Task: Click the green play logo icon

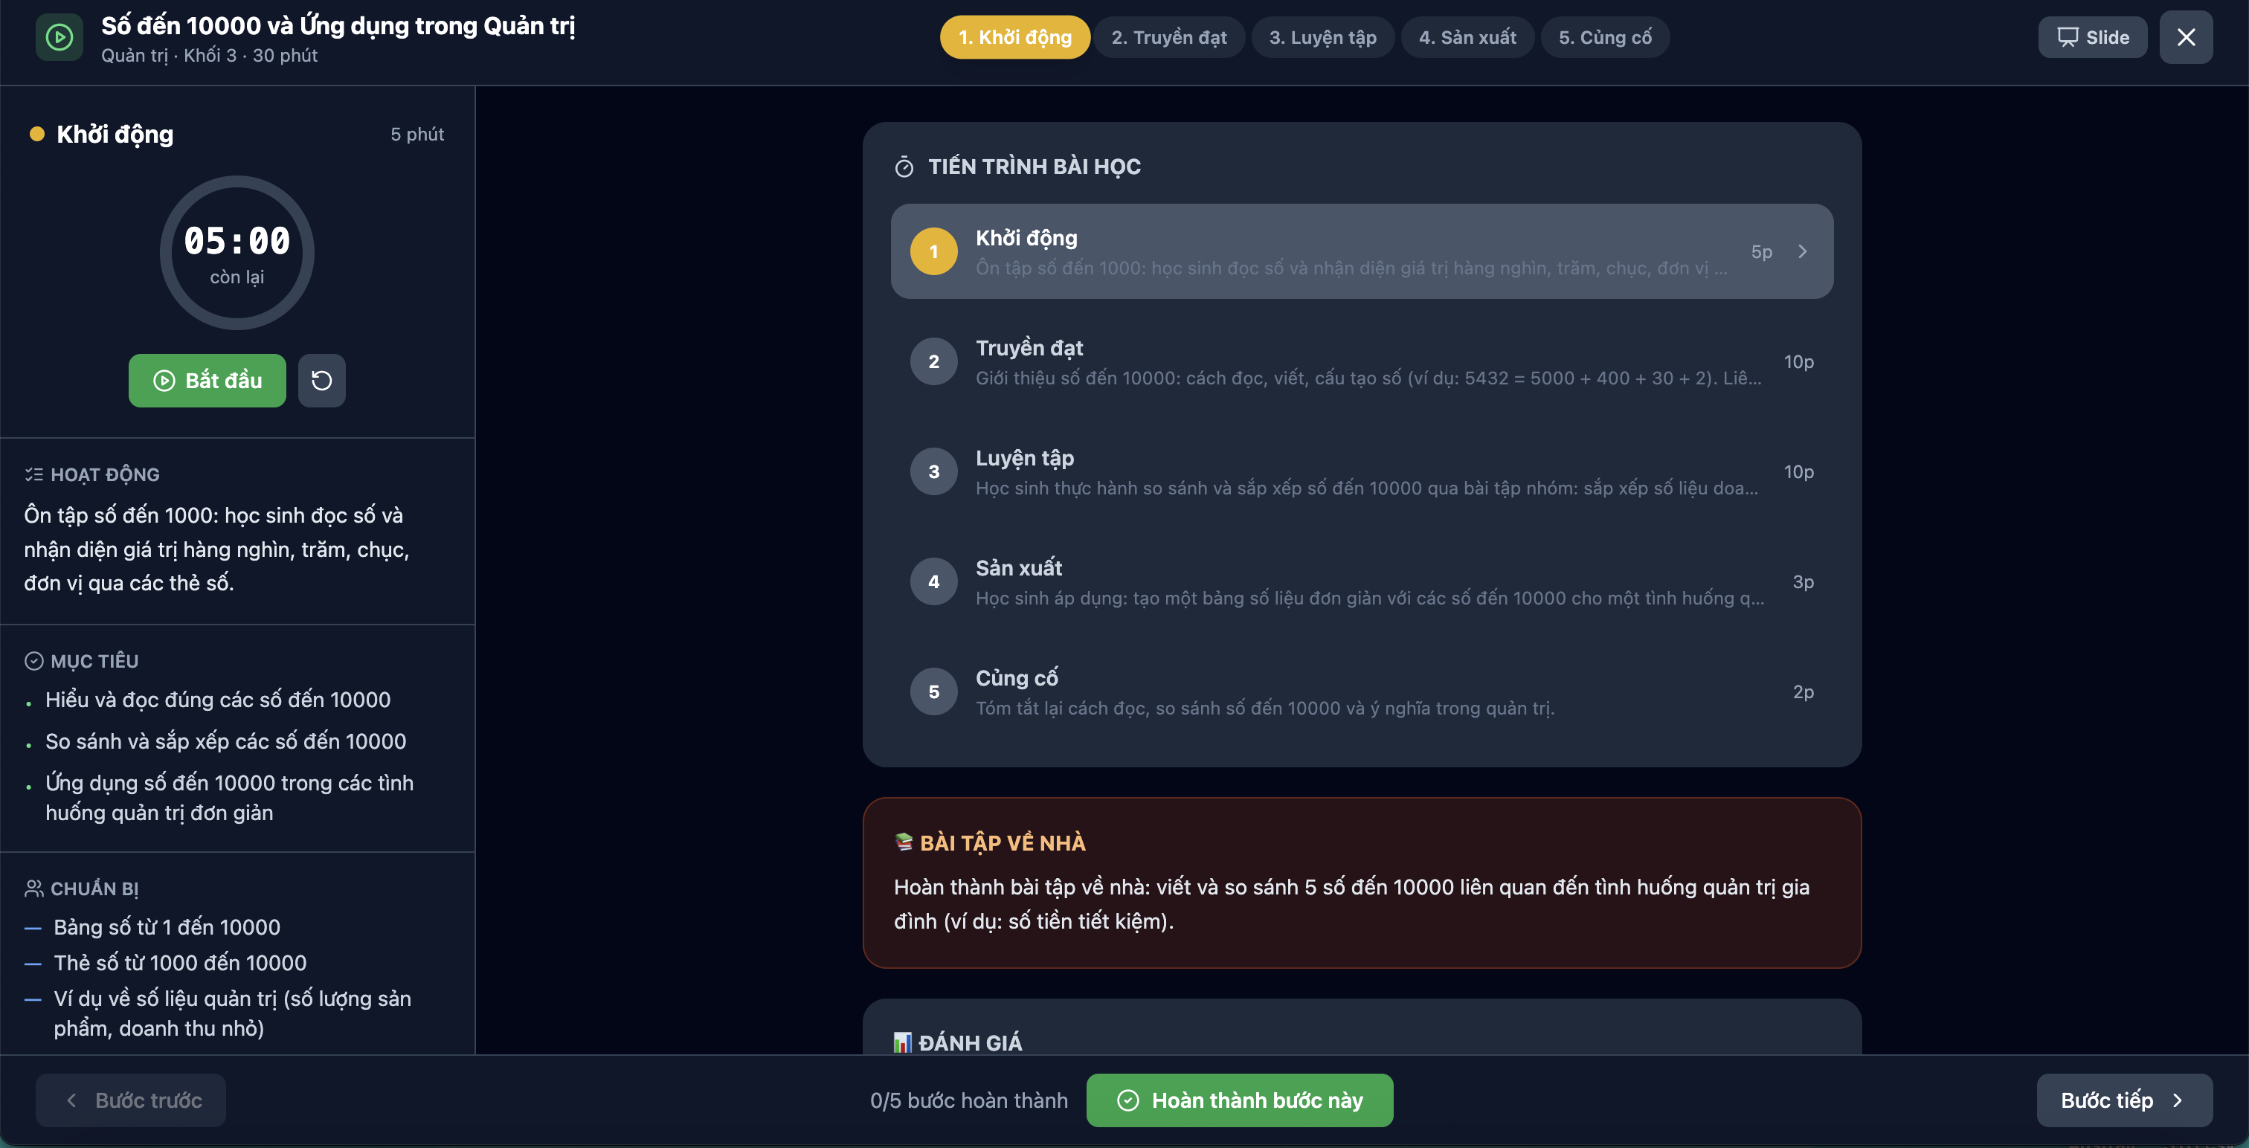Action: pos(59,37)
